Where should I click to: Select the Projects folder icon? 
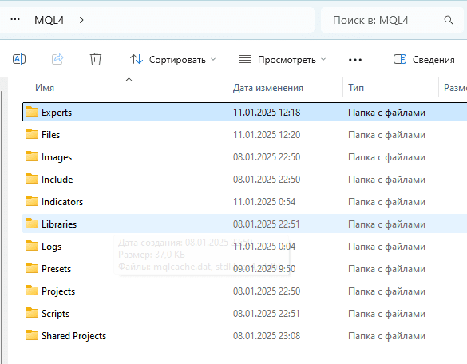32,291
